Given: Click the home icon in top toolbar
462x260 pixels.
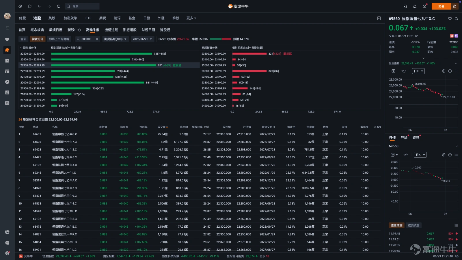Looking at the screenshot, I should [30, 6].
